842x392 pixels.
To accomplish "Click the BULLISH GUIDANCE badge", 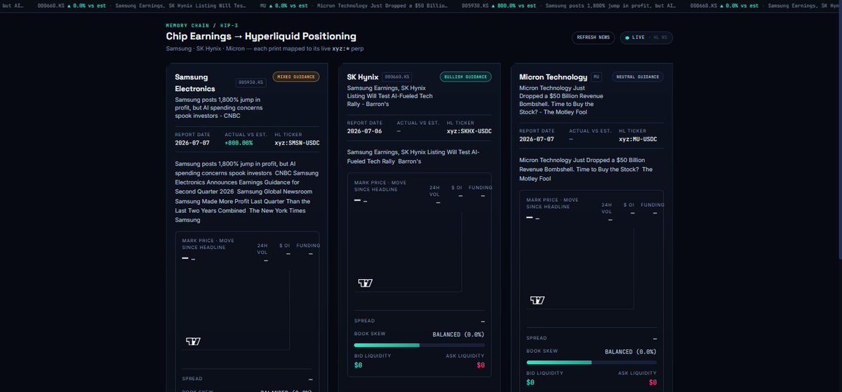I will pyautogui.click(x=466, y=76).
